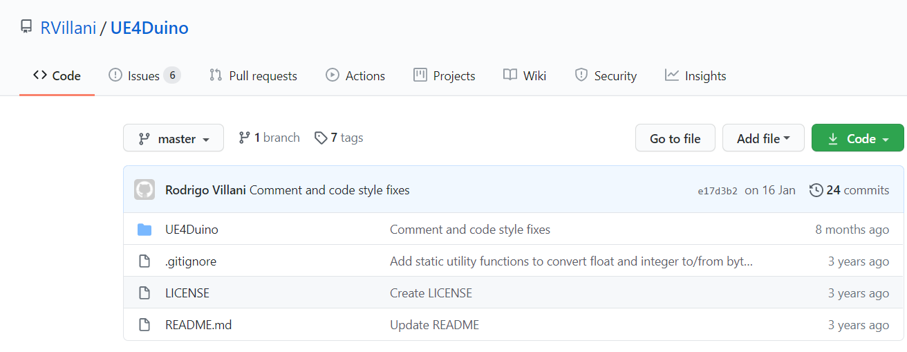Open the Wiki tab

point(525,75)
